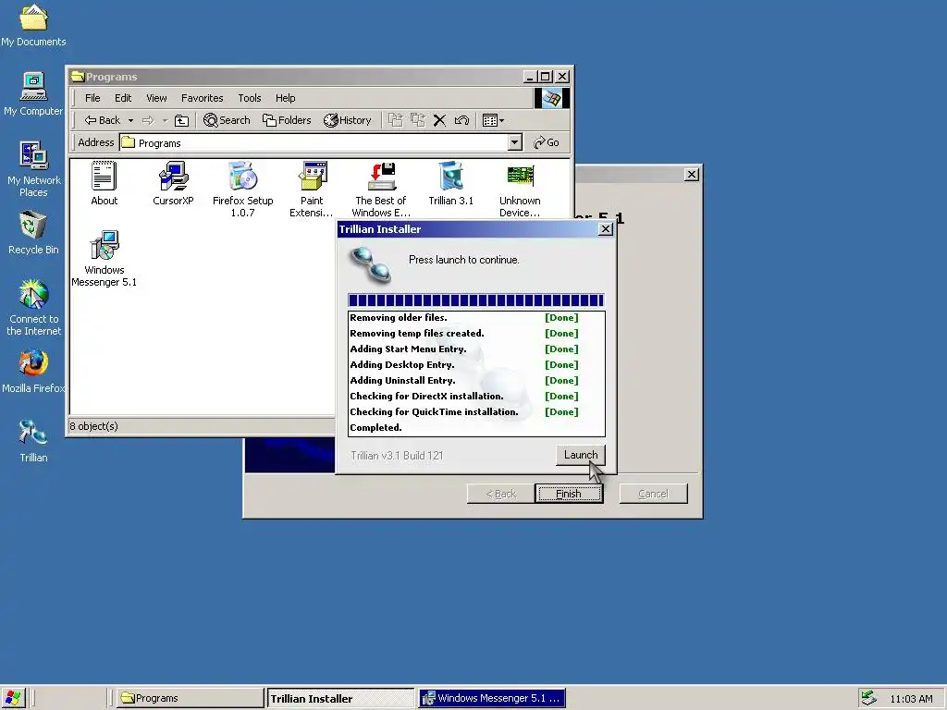Image resolution: width=947 pixels, height=710 pixels.
Task: Switch to Programs taskbar button
Action: coord(190,698)
